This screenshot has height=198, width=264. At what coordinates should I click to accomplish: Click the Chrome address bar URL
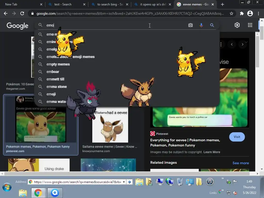coord(130,13)
